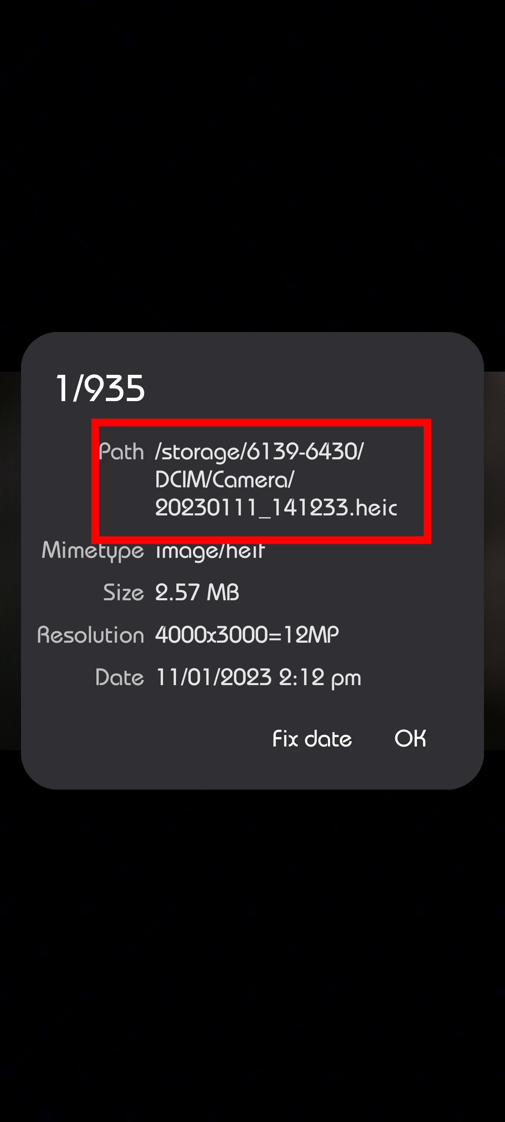Tap the image/heif mimetype value
Screen dimensions: 505x1122
(x=210, y=550)
